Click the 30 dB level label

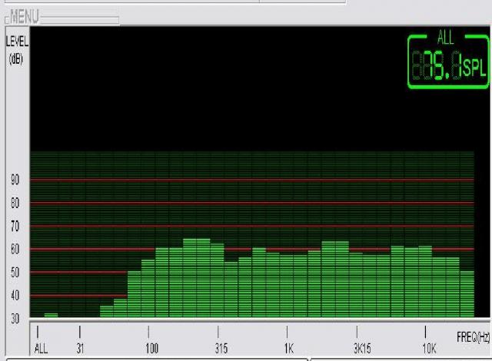tap(15, 319)
